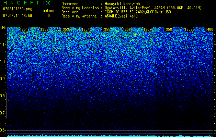
Task: Click the 1351 time marker
Action: 24,29
